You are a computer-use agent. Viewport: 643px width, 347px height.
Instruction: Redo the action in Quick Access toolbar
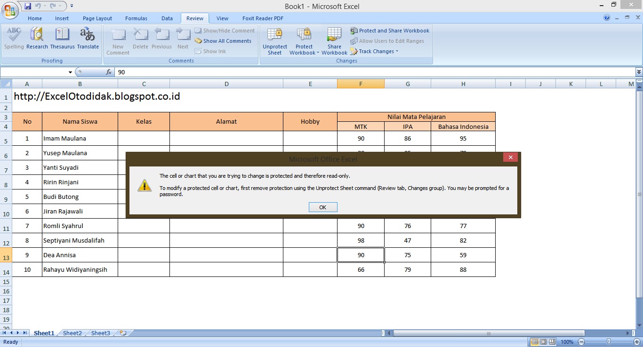53,6
